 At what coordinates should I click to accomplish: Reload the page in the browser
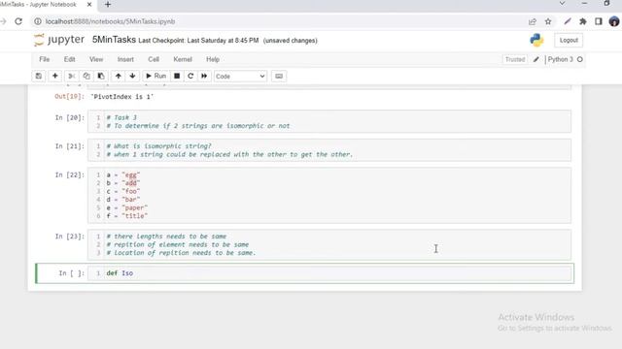point(18,21)
